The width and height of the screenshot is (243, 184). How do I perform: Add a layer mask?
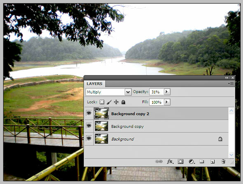(180, 161)
